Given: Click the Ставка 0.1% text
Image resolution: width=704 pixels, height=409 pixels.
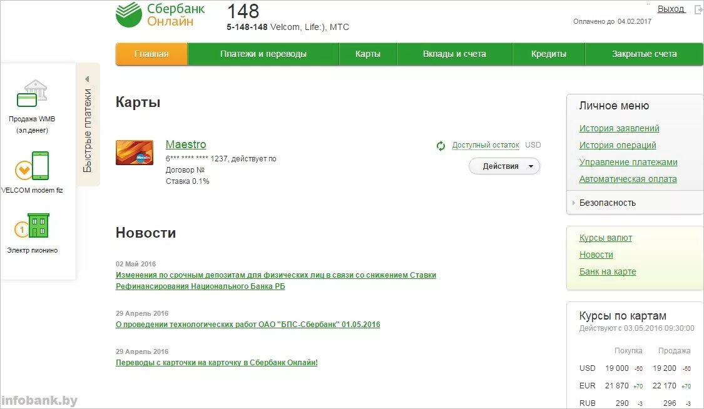Looking at the screenshot, I should point(187,181).
